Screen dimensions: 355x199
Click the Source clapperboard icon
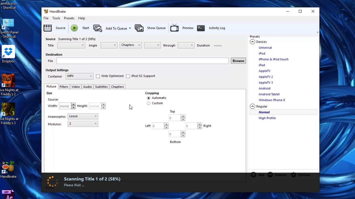pos(48,28)
